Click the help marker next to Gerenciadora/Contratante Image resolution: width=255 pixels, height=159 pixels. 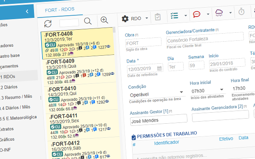click(x=217, y=30)
